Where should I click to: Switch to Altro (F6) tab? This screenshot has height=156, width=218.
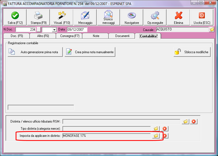tap(43, 36)
